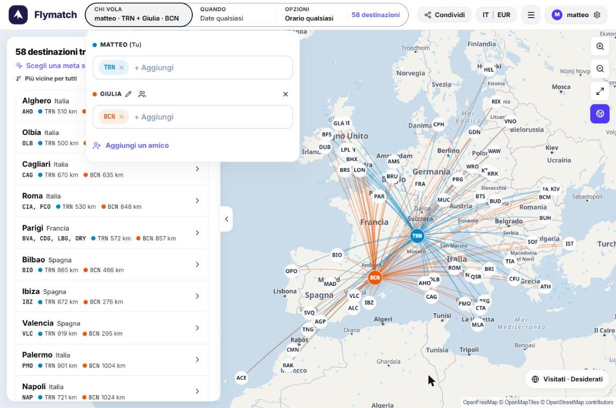Select the CAG airport marker
The width and height of the screenshot is (616, 408).
tap(431, 297)
